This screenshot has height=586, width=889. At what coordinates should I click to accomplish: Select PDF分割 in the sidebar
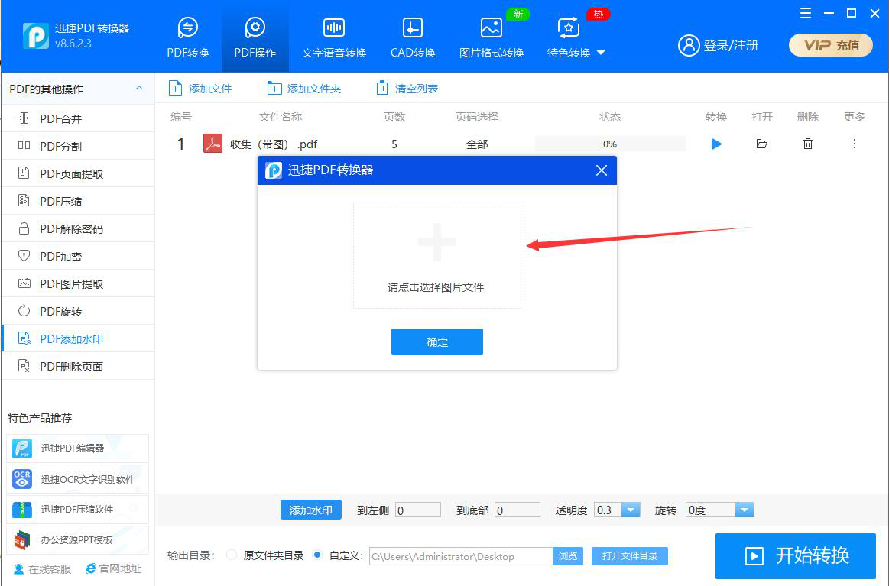78,146
